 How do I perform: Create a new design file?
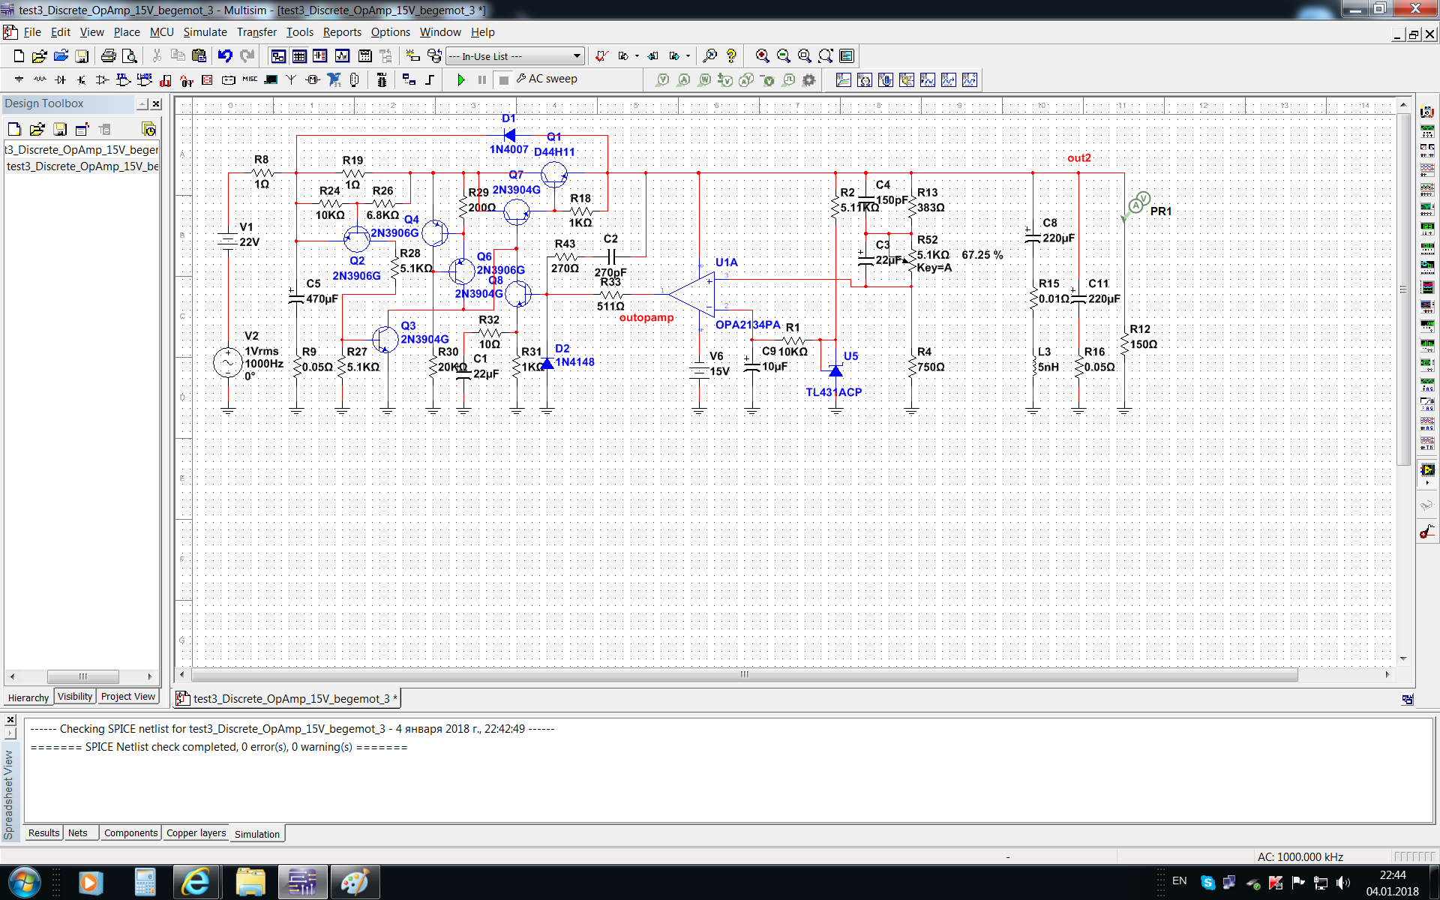(19, 56)
